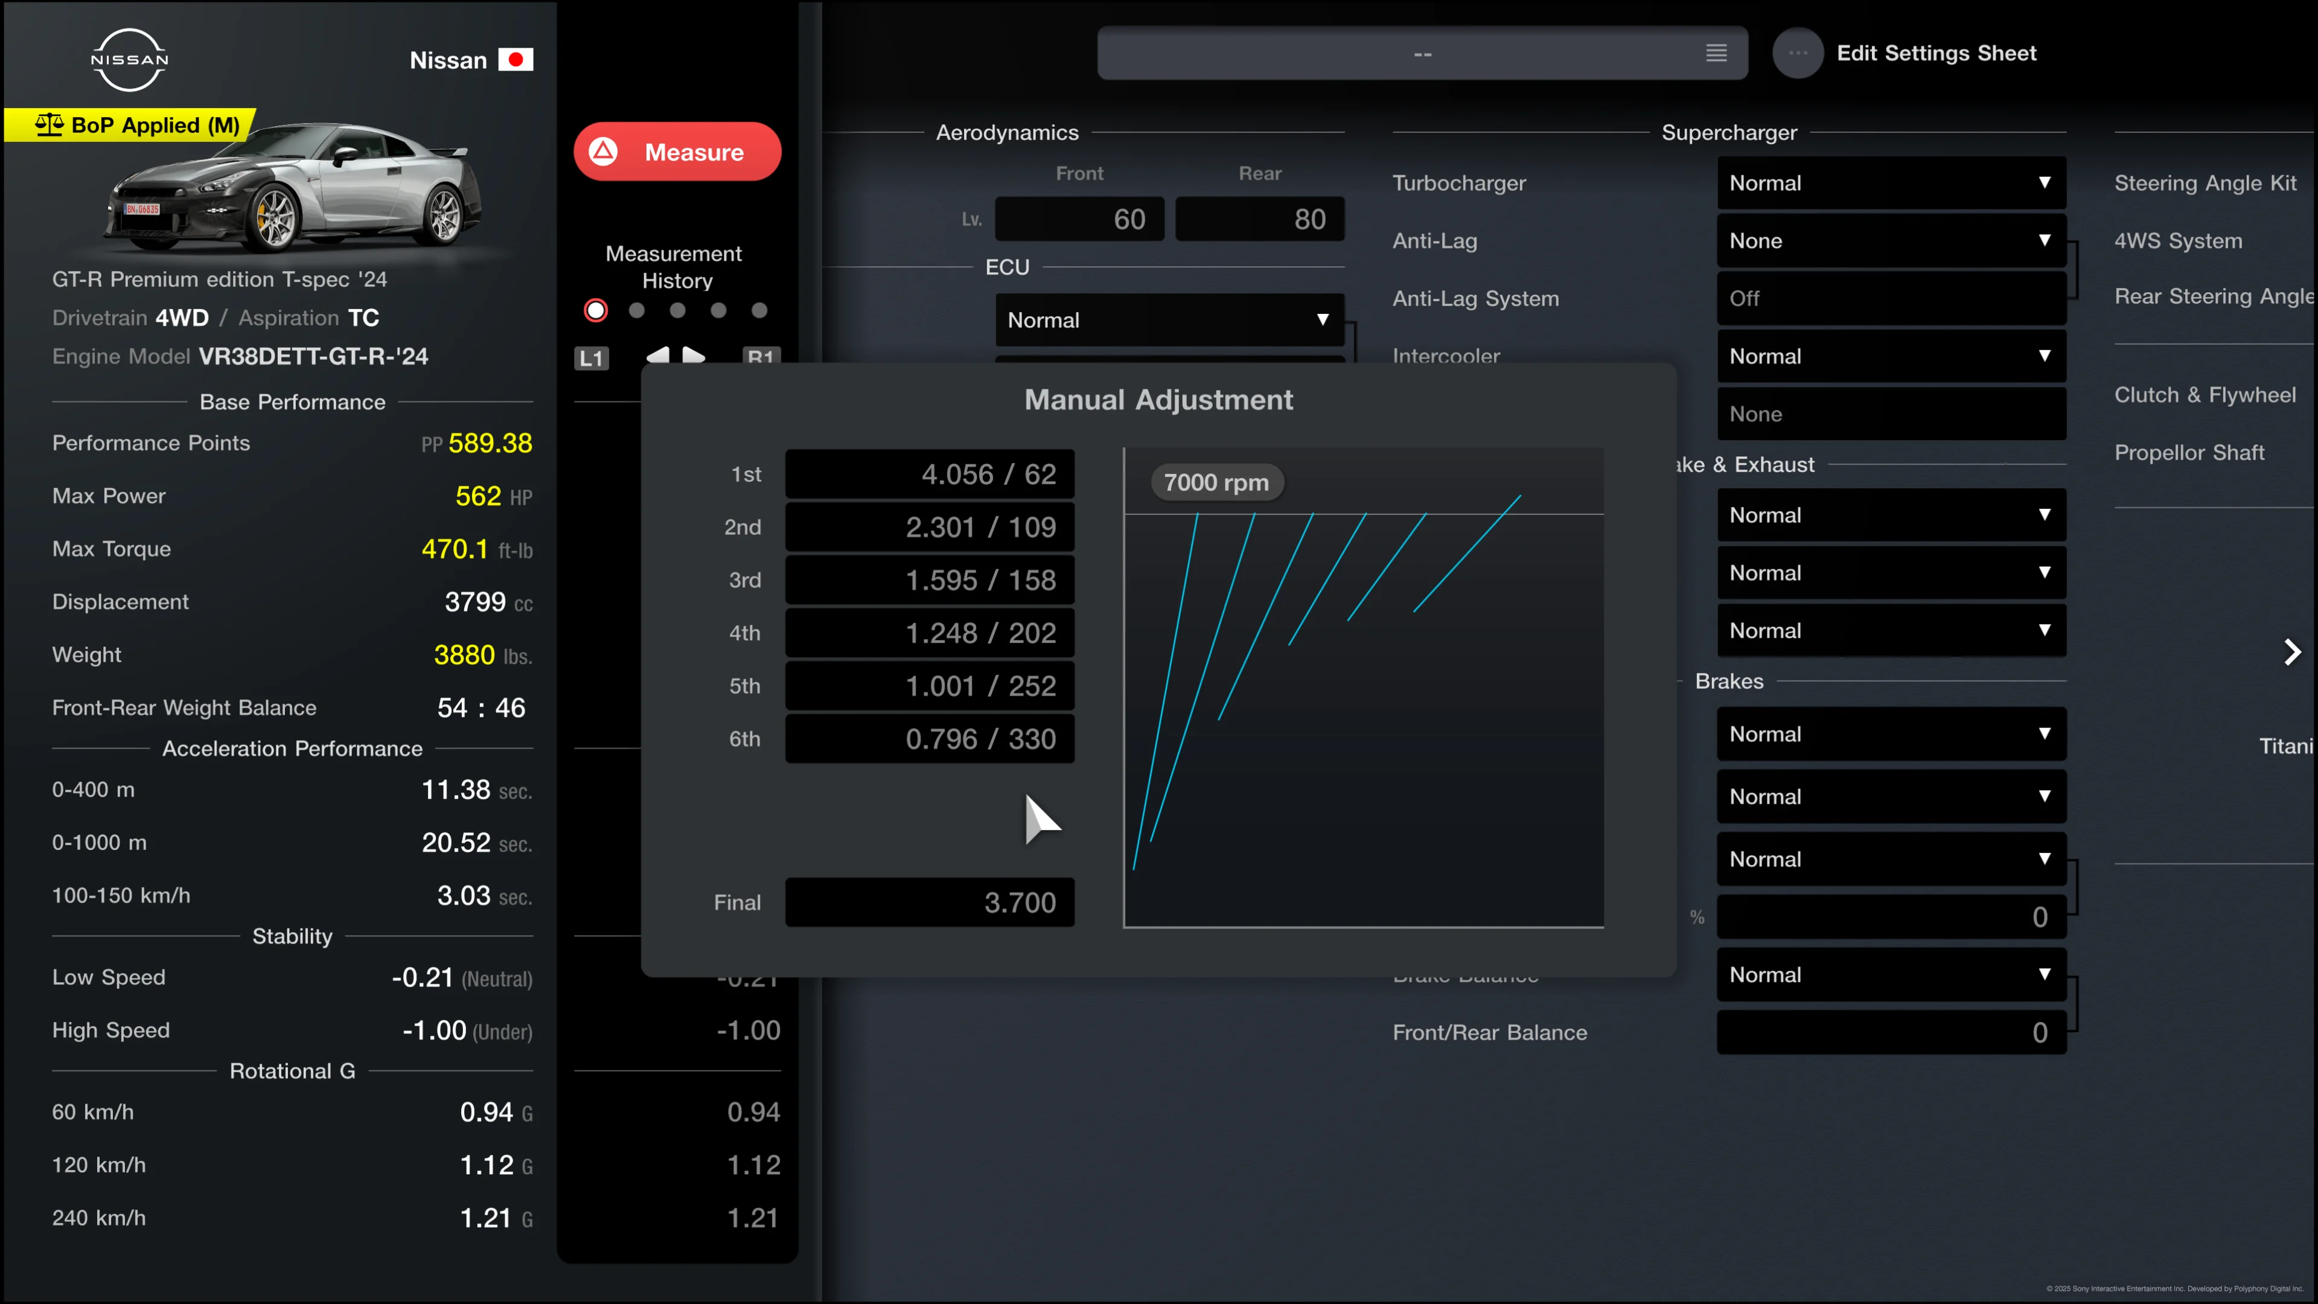
Task: Select 4WS System option
Action: [x=2177, y=240]
